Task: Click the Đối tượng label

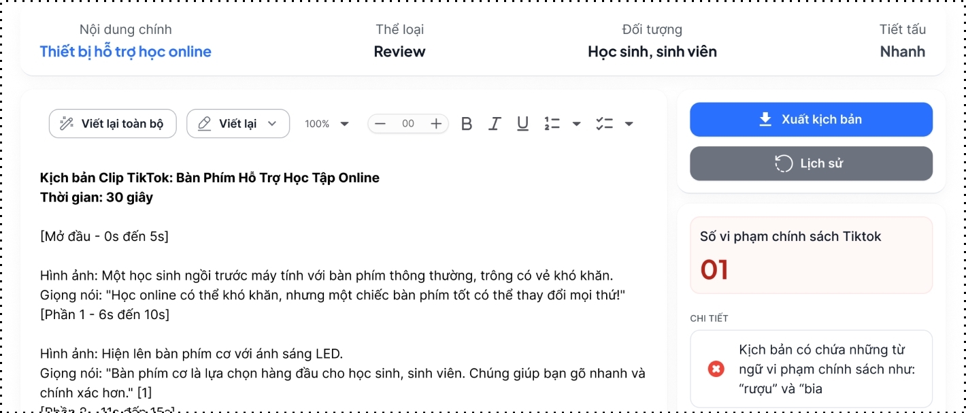Action: pyautogui.click(x=652, y=29)
